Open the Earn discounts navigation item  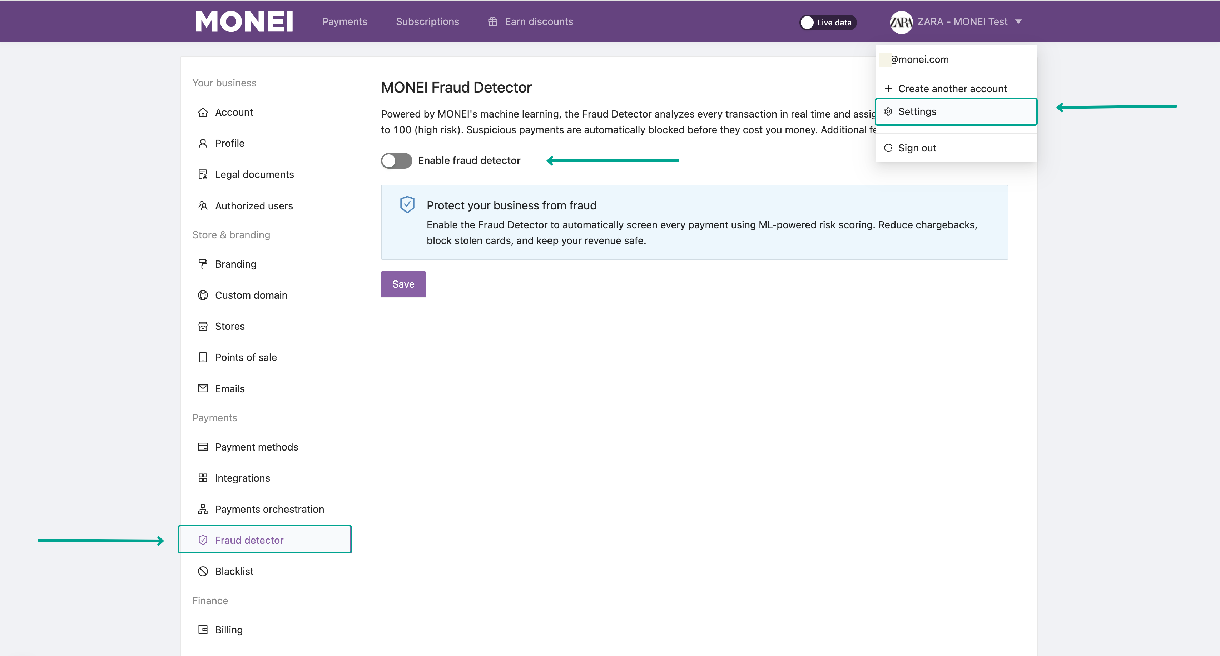pyautogui.click(x=530, y=22)
